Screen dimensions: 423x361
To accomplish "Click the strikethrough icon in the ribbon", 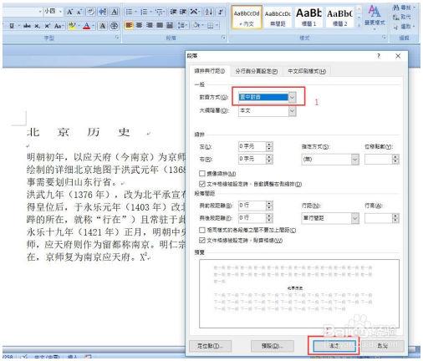I will point(27,26).
